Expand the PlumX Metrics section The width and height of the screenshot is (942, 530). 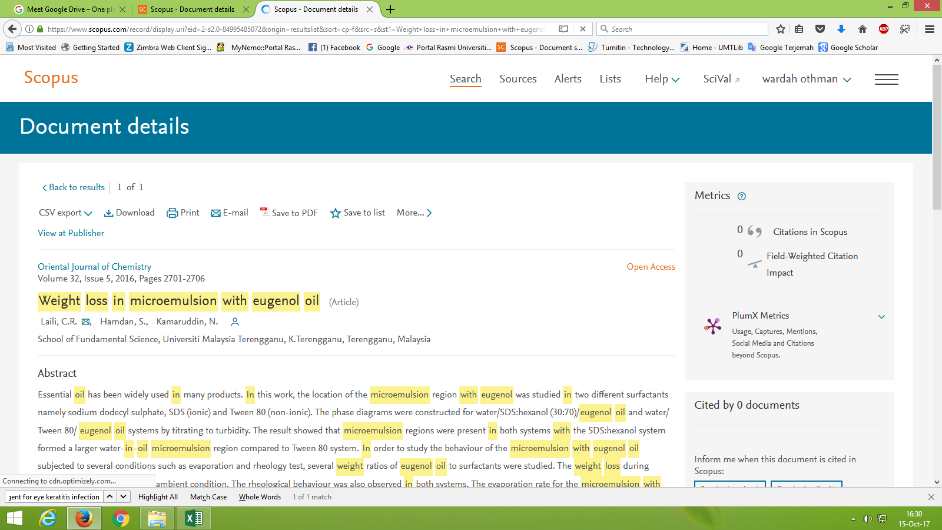tap(881, 317)
